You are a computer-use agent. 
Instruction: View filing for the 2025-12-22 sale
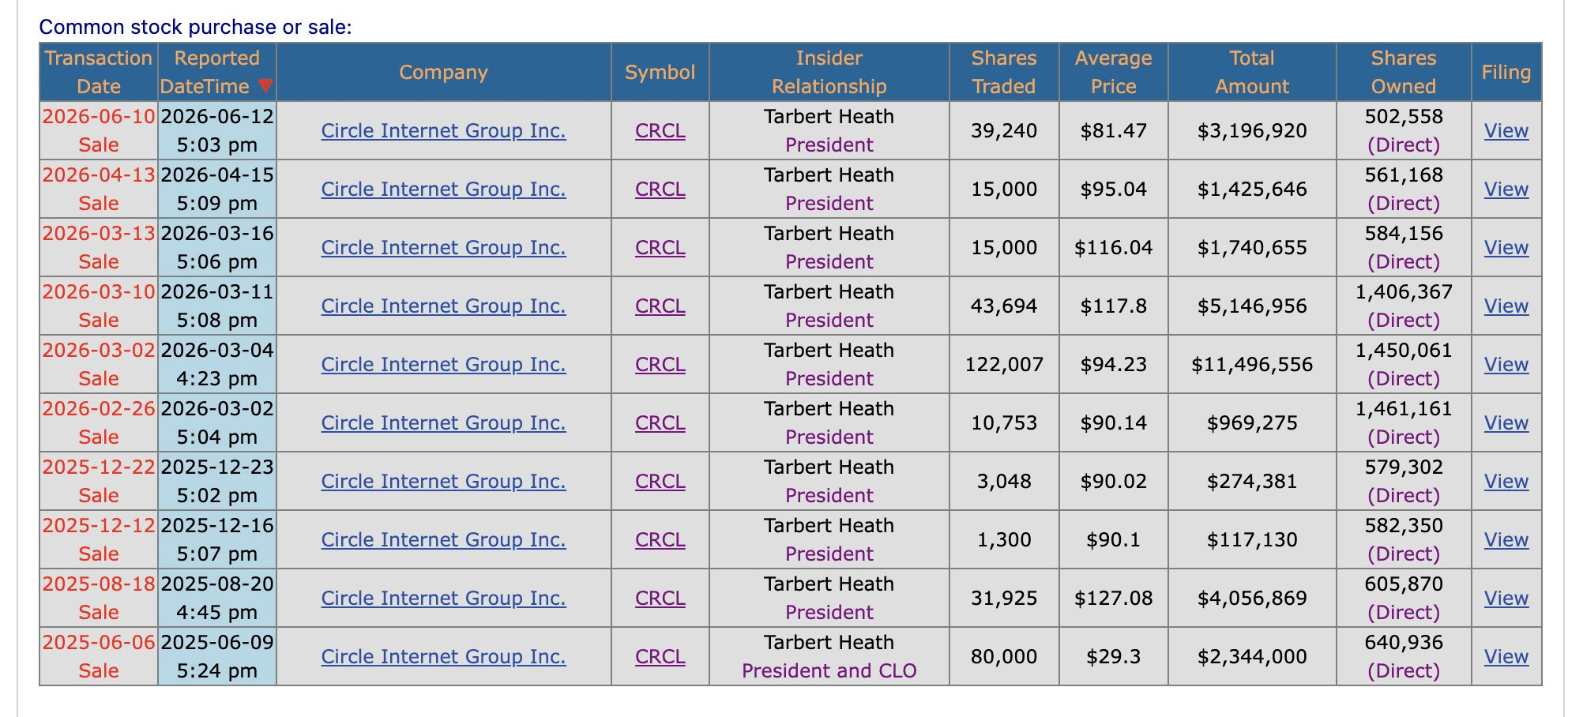tap(1506, 481)
